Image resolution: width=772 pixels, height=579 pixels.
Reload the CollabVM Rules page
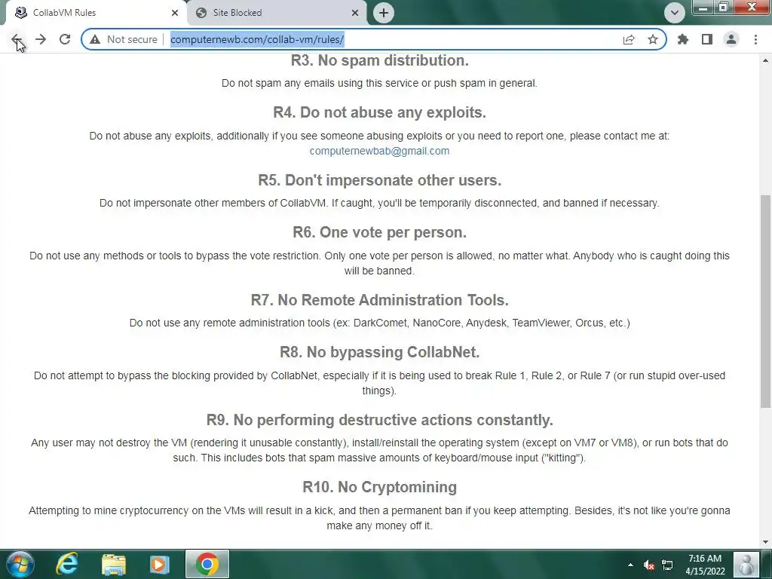[x=65, y=39]
